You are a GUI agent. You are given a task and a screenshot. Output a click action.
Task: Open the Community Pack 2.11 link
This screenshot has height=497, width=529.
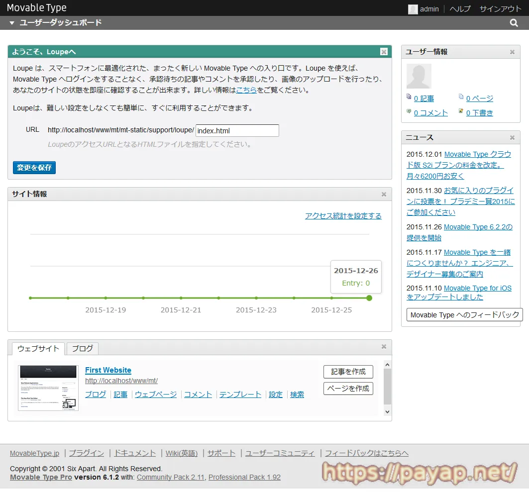pos(171,477)
